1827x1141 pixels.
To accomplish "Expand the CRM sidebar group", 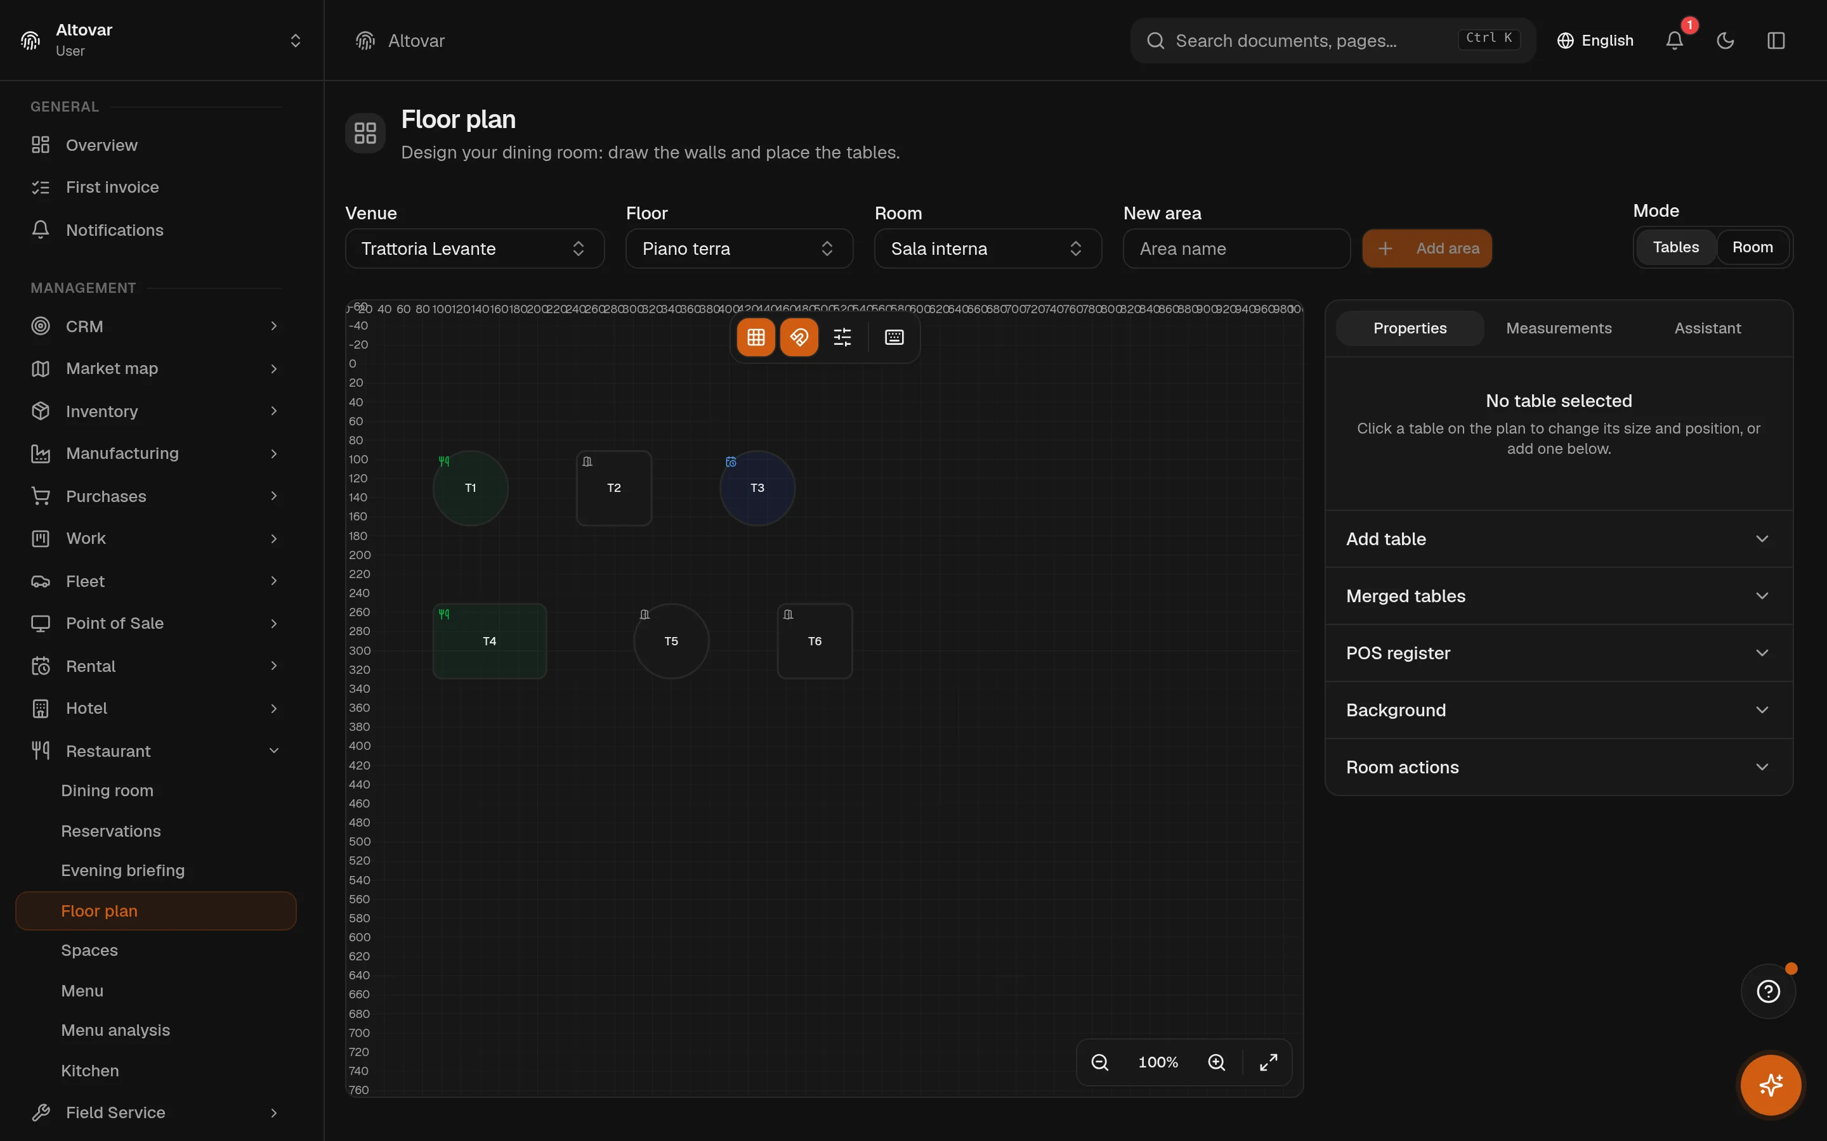I will click(156, 326).
